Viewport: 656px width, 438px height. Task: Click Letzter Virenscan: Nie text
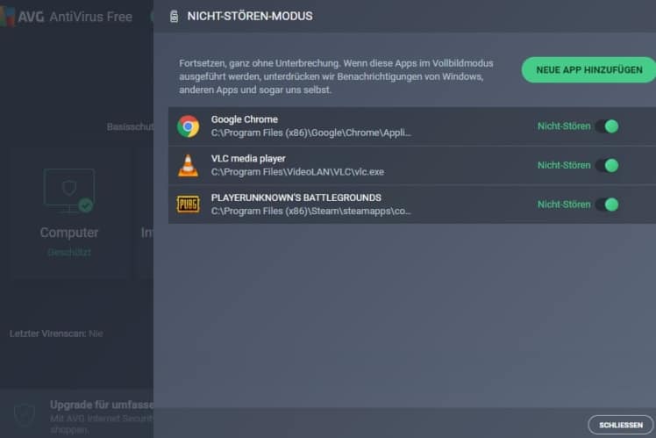tap(56, 334)
